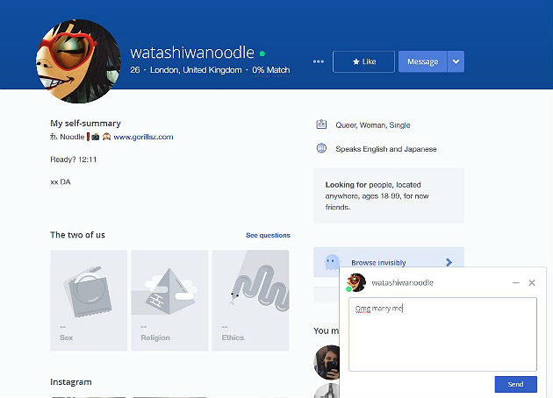The image size is (553, 398).
Task: Click the Speaks English and Japanese text
Action: (386, 149)
